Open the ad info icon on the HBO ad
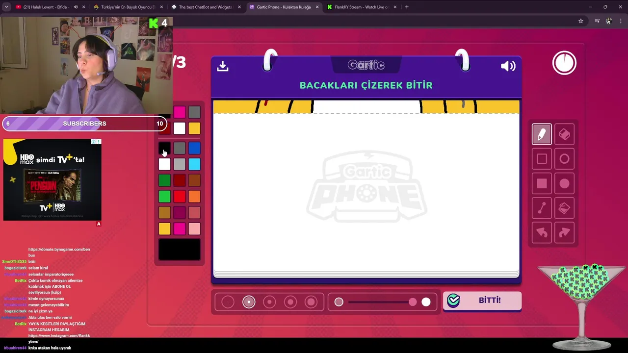The image size is (628, 353). [x=93, y=142]
